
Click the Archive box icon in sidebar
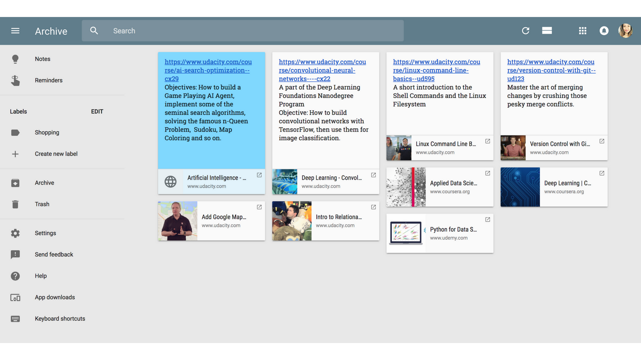pyautogui.click(x=15, y=183)
